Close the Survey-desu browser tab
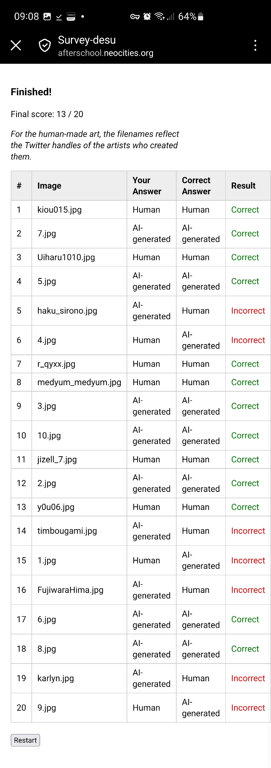 16,46
